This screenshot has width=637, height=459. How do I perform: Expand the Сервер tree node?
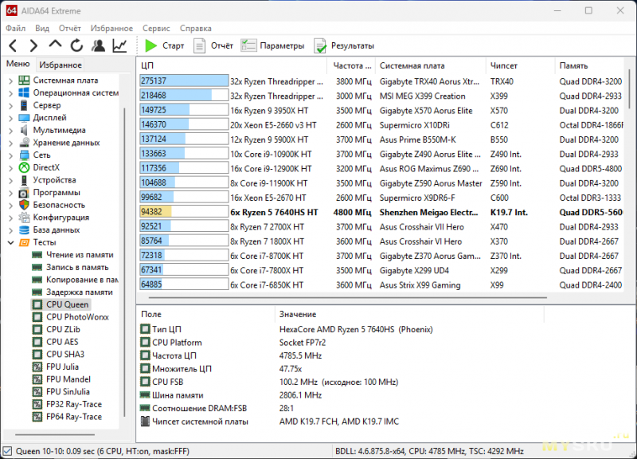[10, 106]
